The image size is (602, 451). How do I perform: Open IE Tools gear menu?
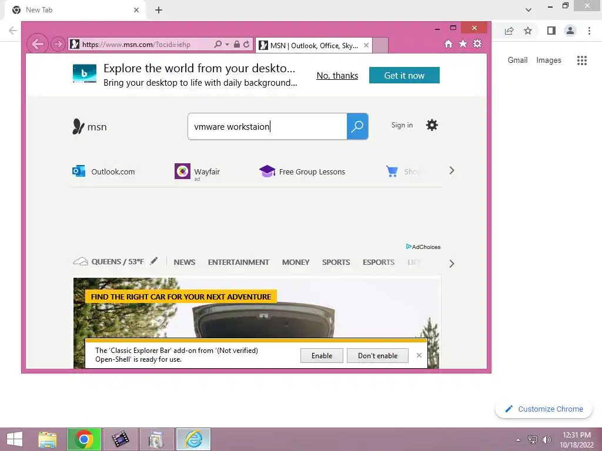(x=477, y=43)
